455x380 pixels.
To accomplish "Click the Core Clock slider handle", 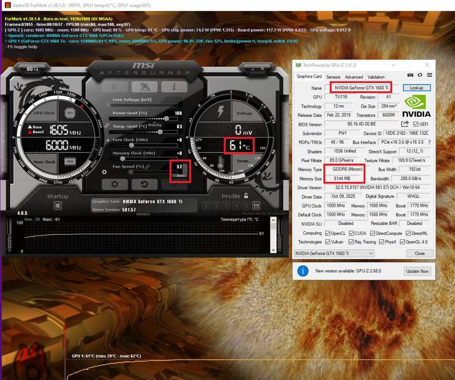I will 132,145.
